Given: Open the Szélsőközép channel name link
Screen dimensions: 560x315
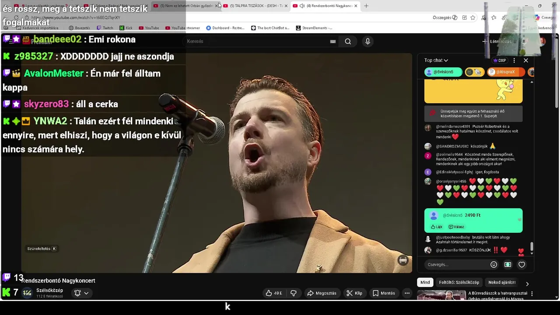Looking at the screenshot, I should [49, 290].
